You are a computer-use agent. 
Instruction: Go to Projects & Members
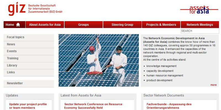[161, 25]
